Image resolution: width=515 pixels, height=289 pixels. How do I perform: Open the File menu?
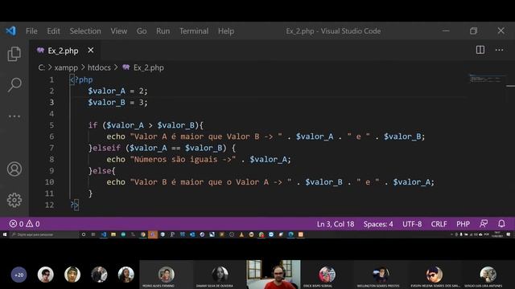[x=31, y=31]
